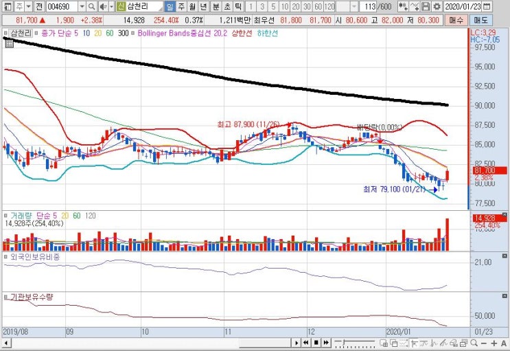The width and height of the screenshot is (510, 351).
Task: Click the chart compress range icon
Action: (404, 343)
